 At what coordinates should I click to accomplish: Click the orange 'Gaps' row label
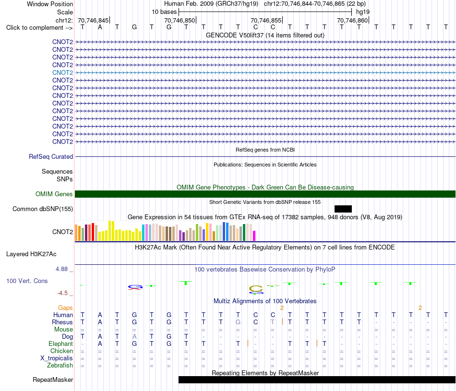(x=65, y=308)
